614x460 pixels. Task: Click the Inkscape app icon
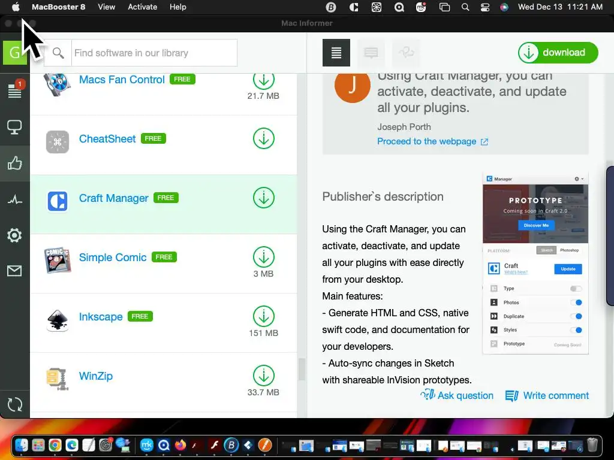[x=57, y=320]
